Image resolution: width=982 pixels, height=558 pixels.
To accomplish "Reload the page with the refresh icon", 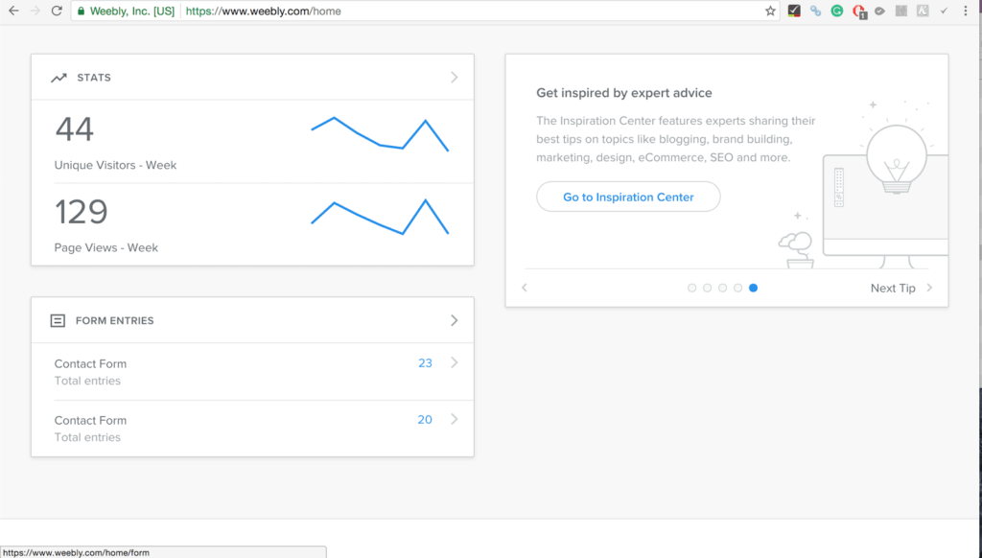I will point(57,11).
